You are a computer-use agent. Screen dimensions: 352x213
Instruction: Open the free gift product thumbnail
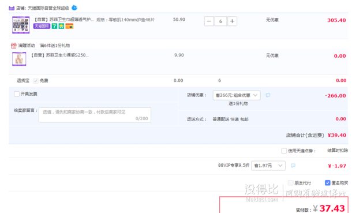(19, 59)
